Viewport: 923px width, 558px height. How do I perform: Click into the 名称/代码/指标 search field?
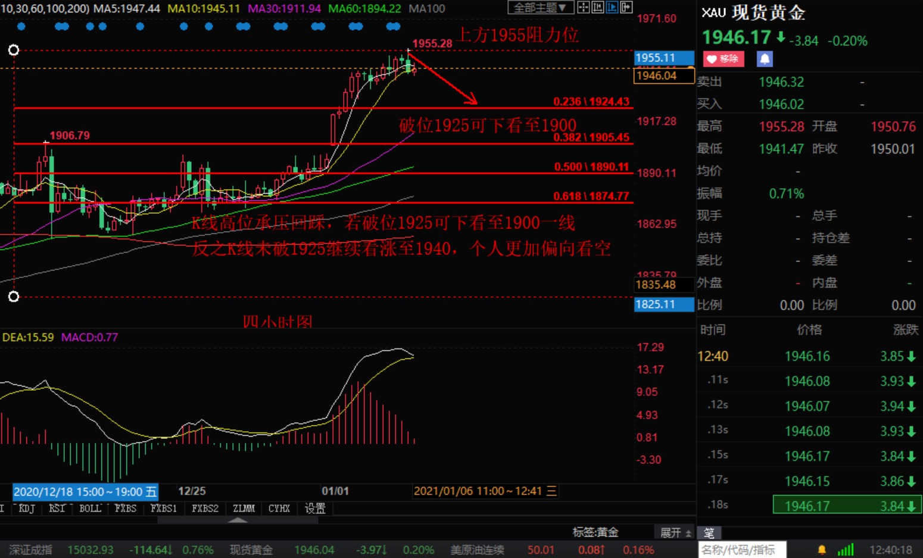click(742, 550)
